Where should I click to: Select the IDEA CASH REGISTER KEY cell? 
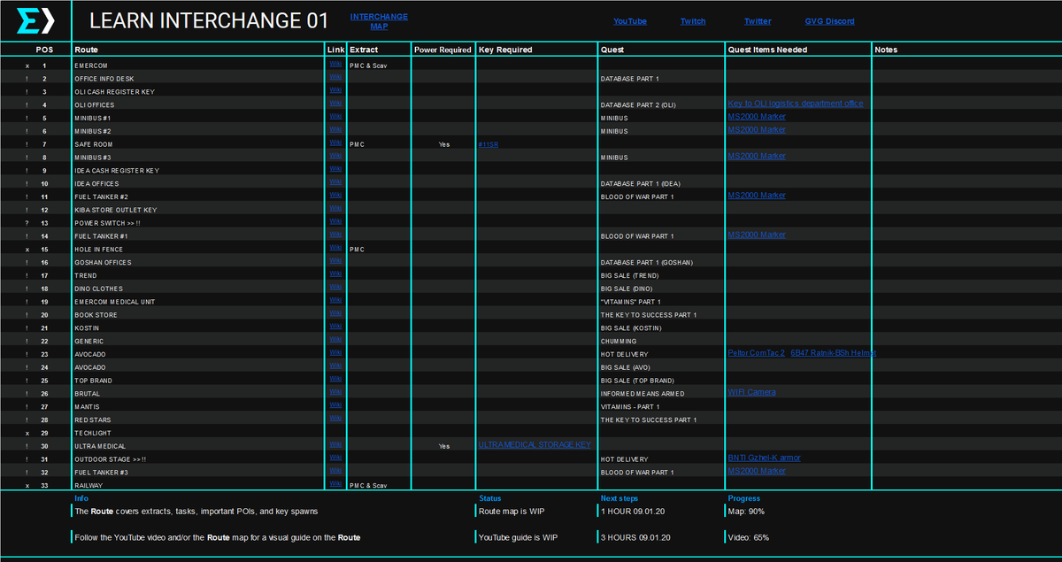(x=116, y=171)
